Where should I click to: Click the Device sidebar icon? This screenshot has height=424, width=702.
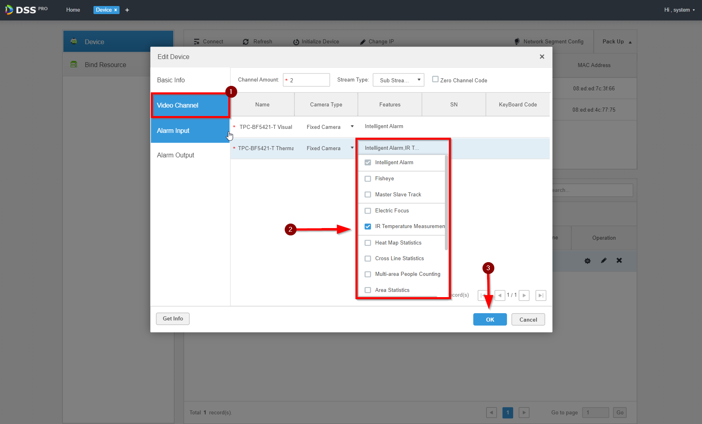[x=74, y=41]
